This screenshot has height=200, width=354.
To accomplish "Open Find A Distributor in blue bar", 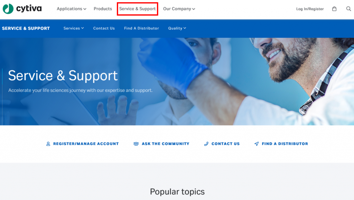I will (141, 28).
